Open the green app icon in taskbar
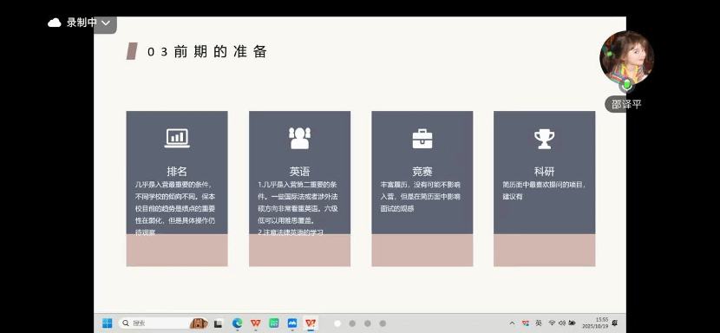The height and width of the screenshot is (333, 720). tap(274, 323)
